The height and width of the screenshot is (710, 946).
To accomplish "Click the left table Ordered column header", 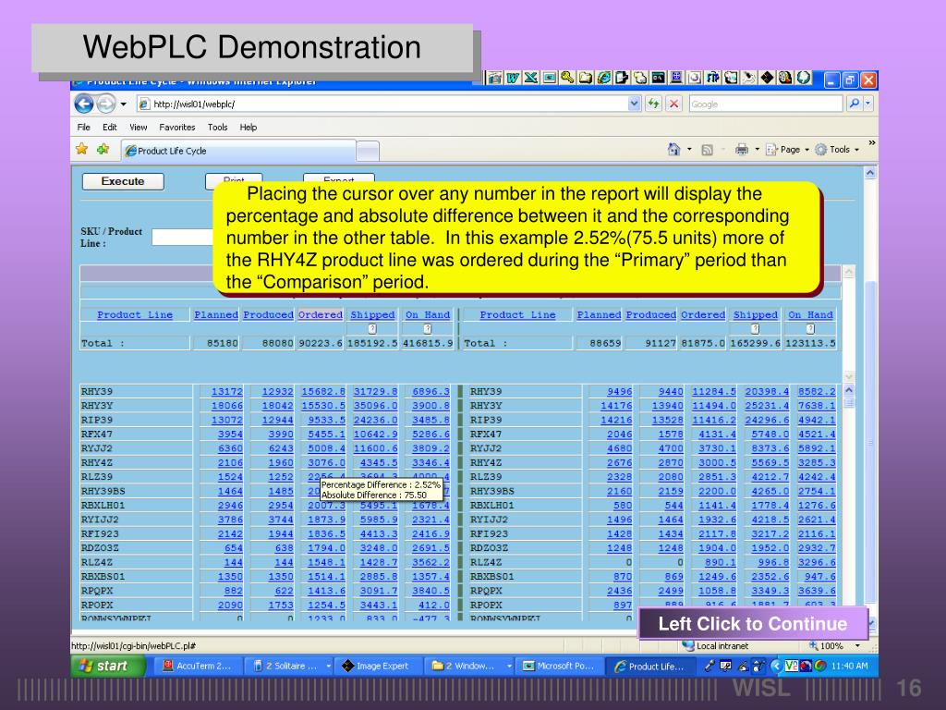I will coord(321,314).
